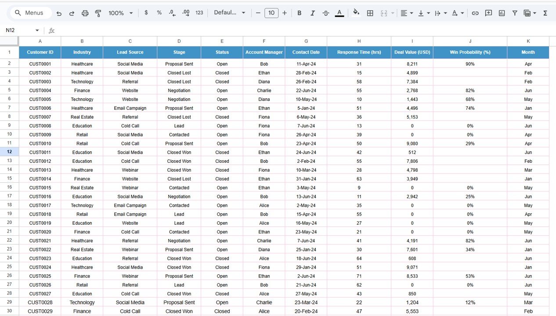Add a comment using comment icon
The image size is (556, 316).
pos(488,13)
